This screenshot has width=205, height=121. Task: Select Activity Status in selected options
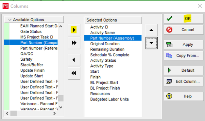(x=103, y=60)
